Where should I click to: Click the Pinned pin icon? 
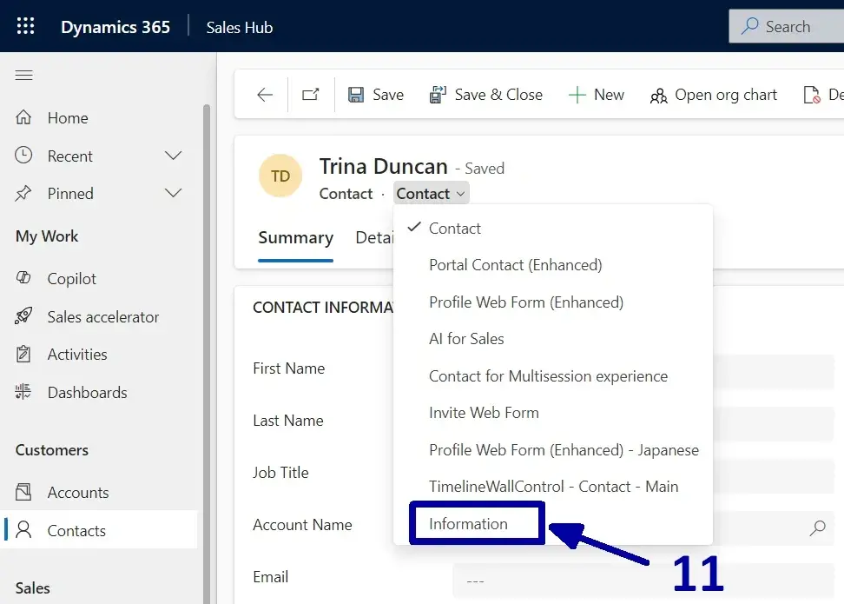[x=23, y=193]
